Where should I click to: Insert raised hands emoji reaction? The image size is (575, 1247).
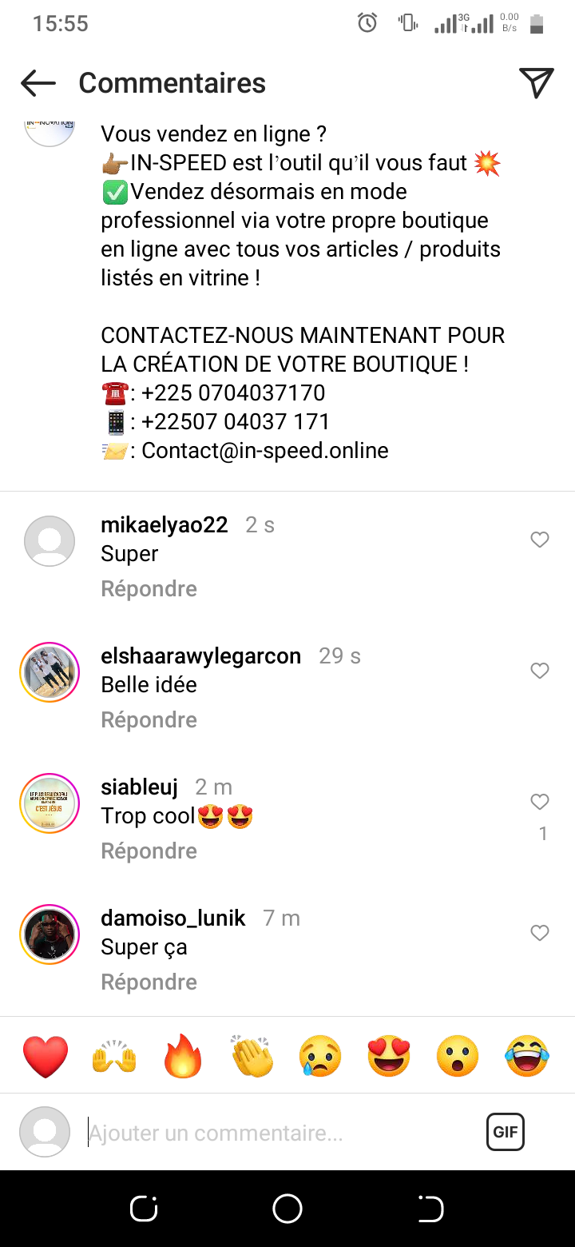pos(114,1057)
